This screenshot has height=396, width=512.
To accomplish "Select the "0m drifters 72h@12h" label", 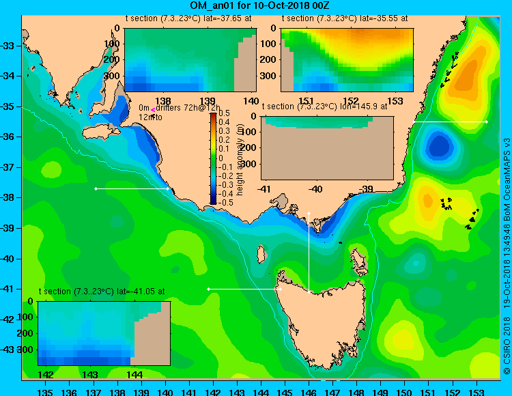I will (180, 108).
